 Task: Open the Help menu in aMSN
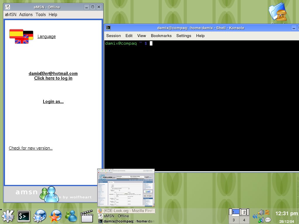(x=53, y=15)
